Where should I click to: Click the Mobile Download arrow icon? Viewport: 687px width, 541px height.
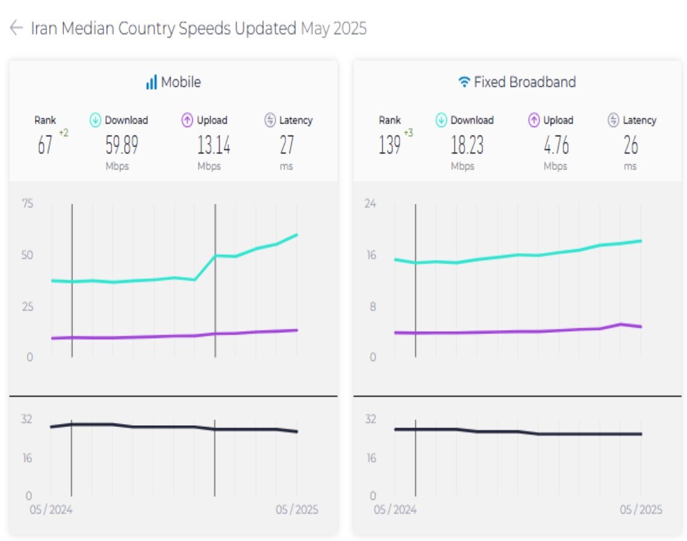(95, 120)
